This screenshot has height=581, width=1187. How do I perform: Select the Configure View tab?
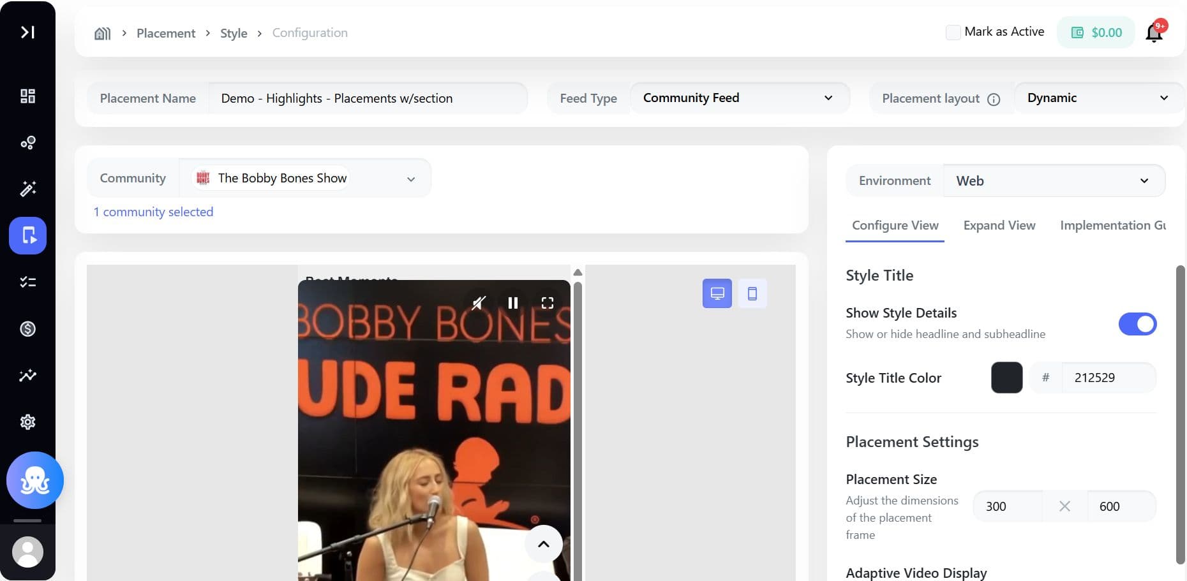coord(895,226)
